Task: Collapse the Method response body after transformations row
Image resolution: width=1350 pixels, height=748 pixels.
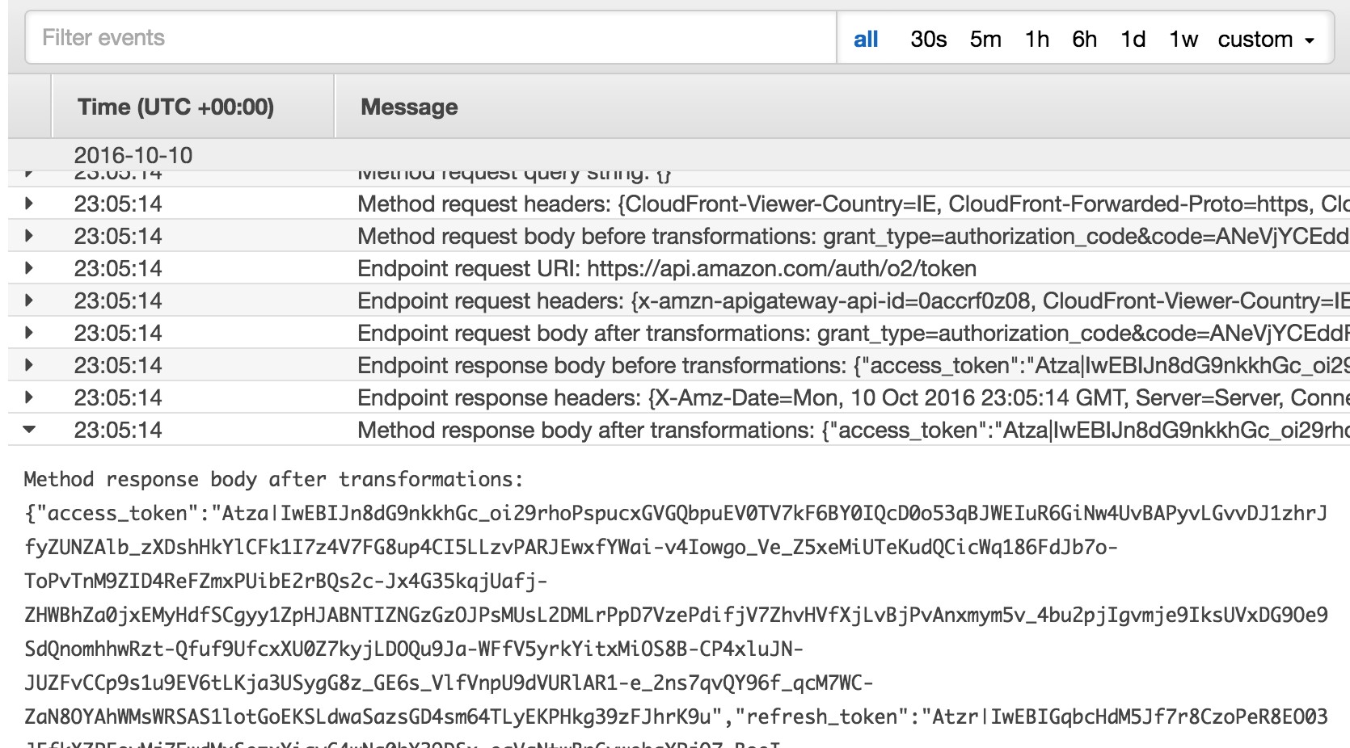Action: pyautogui.click(x=29, y=430)
